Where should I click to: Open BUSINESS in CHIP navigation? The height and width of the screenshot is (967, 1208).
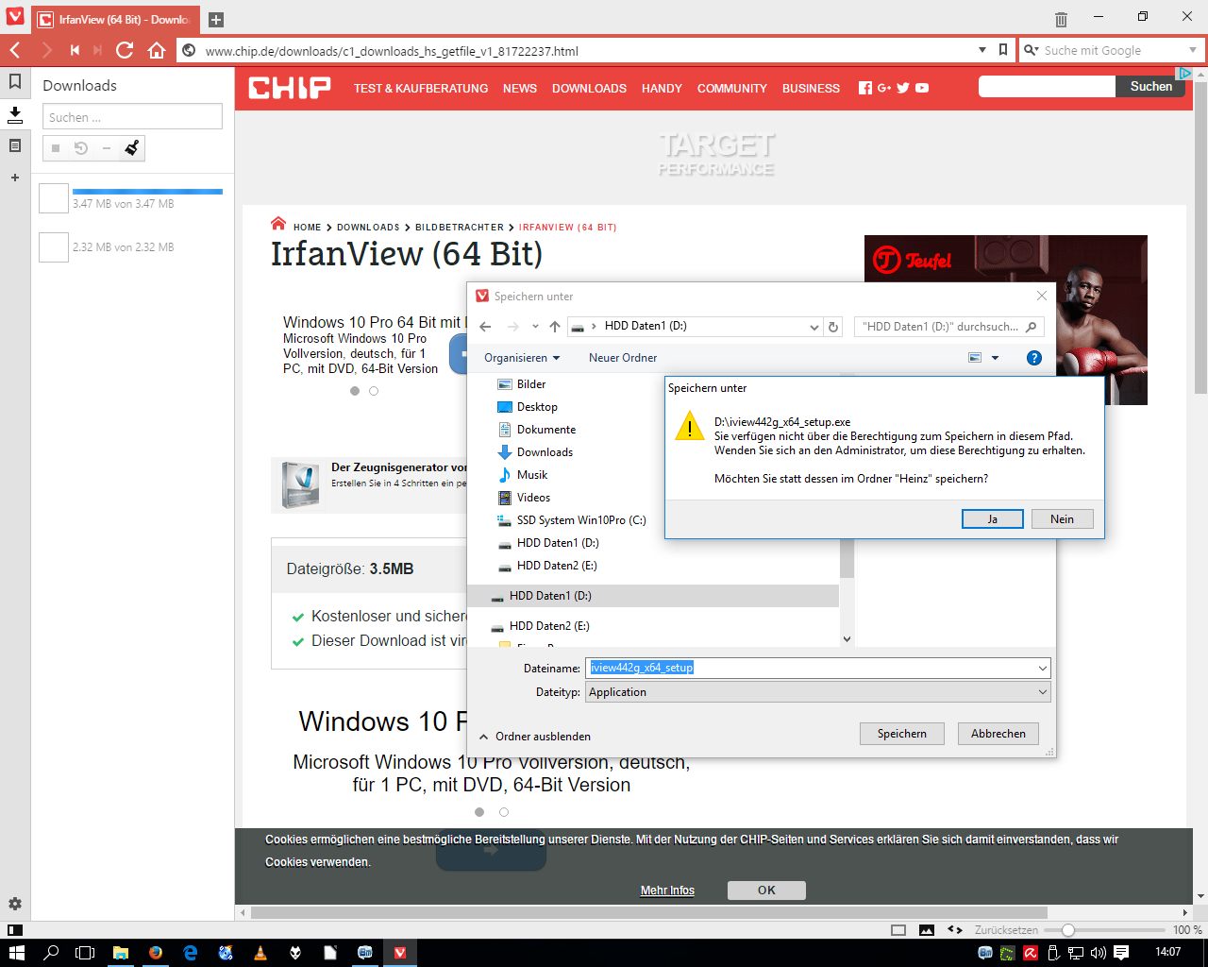click(811, 88)
